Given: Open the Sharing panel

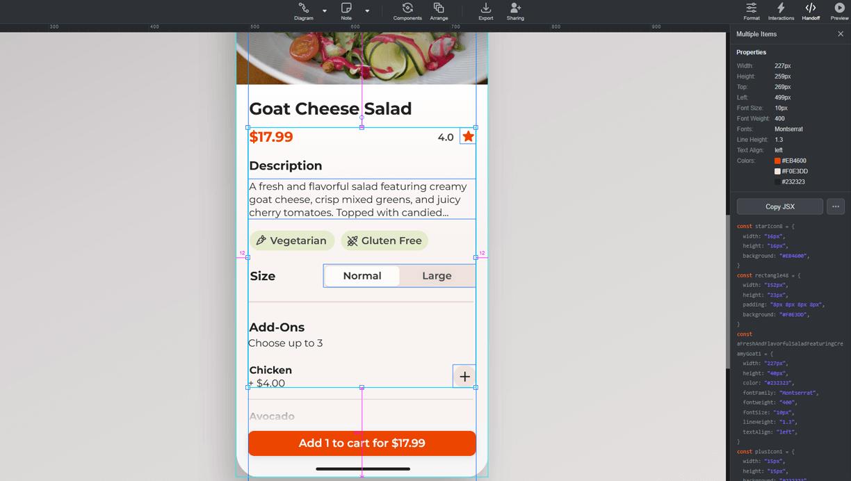Looking at the screenshot, I should (515, 10).
